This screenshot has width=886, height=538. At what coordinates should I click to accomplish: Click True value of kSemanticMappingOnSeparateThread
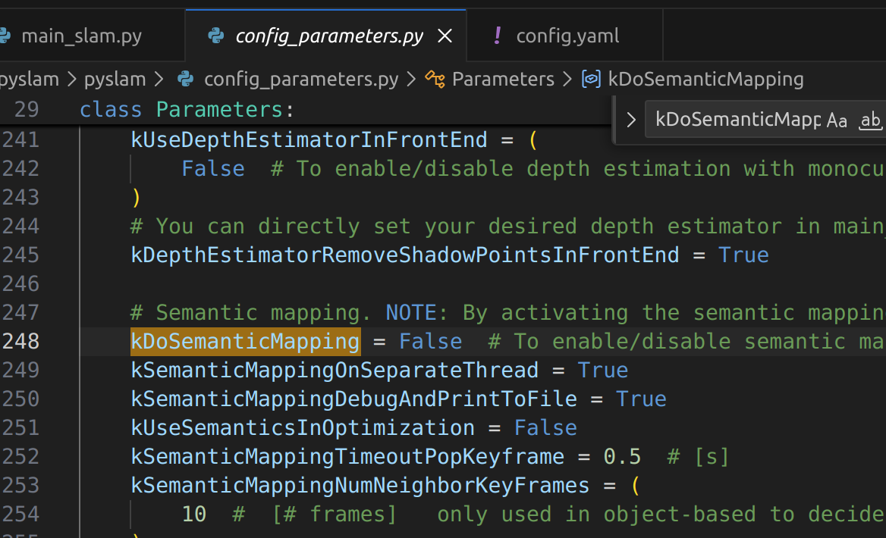click(x=603, y=371)
